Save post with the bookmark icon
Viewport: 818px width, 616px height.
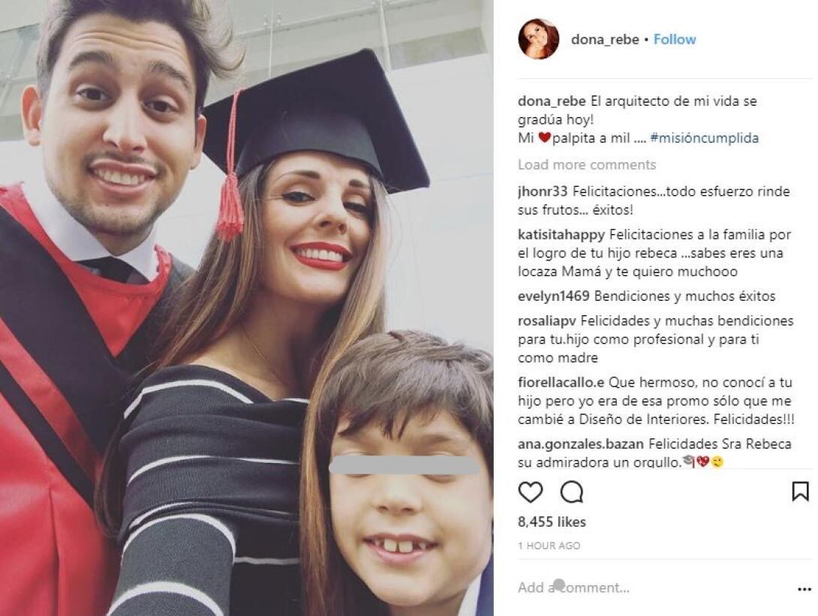pyautogui.click(x=800, y=491)
